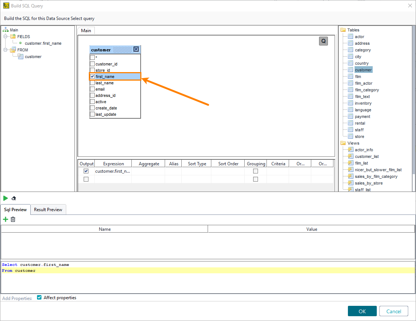Toggle the Output checkbox for customer.first_name

tap(86, 171)
